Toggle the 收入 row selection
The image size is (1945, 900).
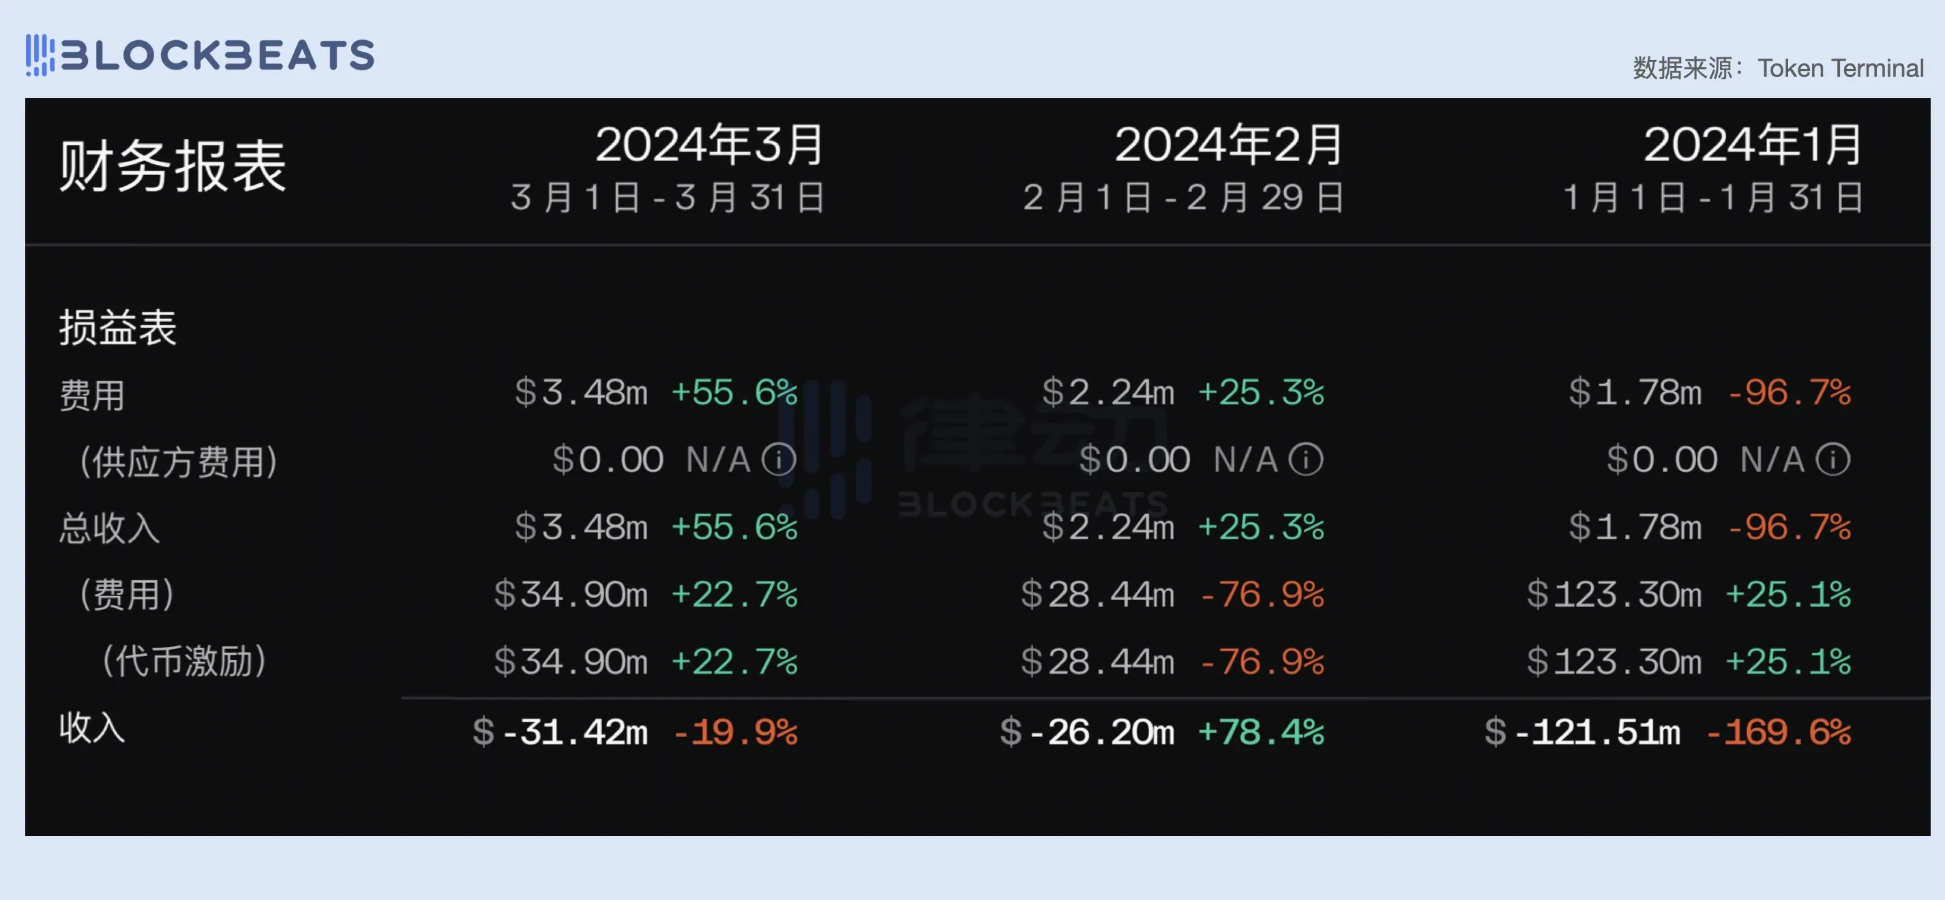91,728
